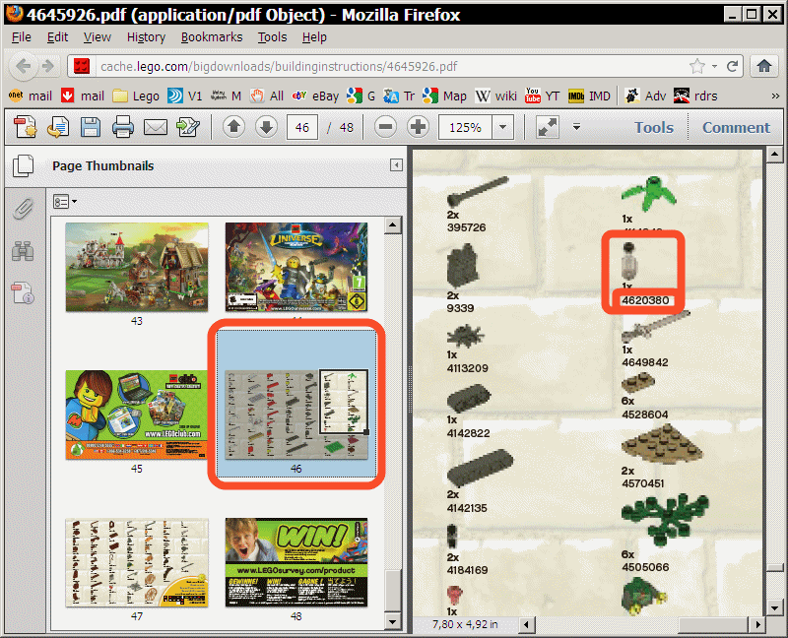Open the wiki bookmark
This screenshot has height=638, width=788.
[496, 96]
